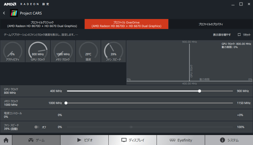Click the play icon in ビデオ tab
Viewport: 253px width, 145px height.
[79, 140]
